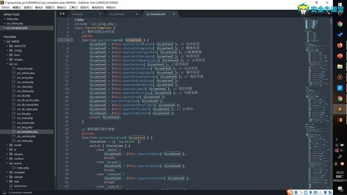Open the 选择(S) menu

click(28, 8)
